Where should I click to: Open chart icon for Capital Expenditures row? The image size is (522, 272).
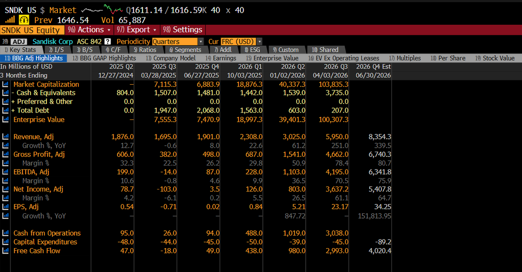click(x=6, y=242)
